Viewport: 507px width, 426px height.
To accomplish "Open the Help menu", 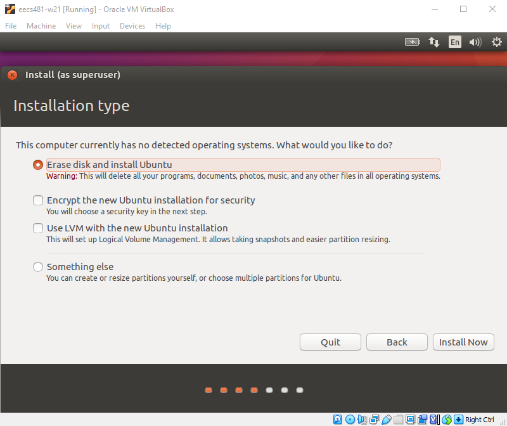I will click(x=163, y=26).
